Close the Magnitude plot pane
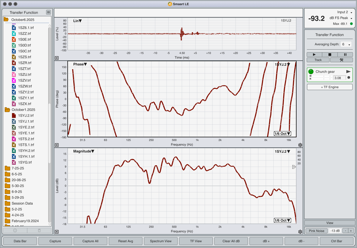Image resolution: width=357 pixels, height=248 pixels. coord(57,232)
